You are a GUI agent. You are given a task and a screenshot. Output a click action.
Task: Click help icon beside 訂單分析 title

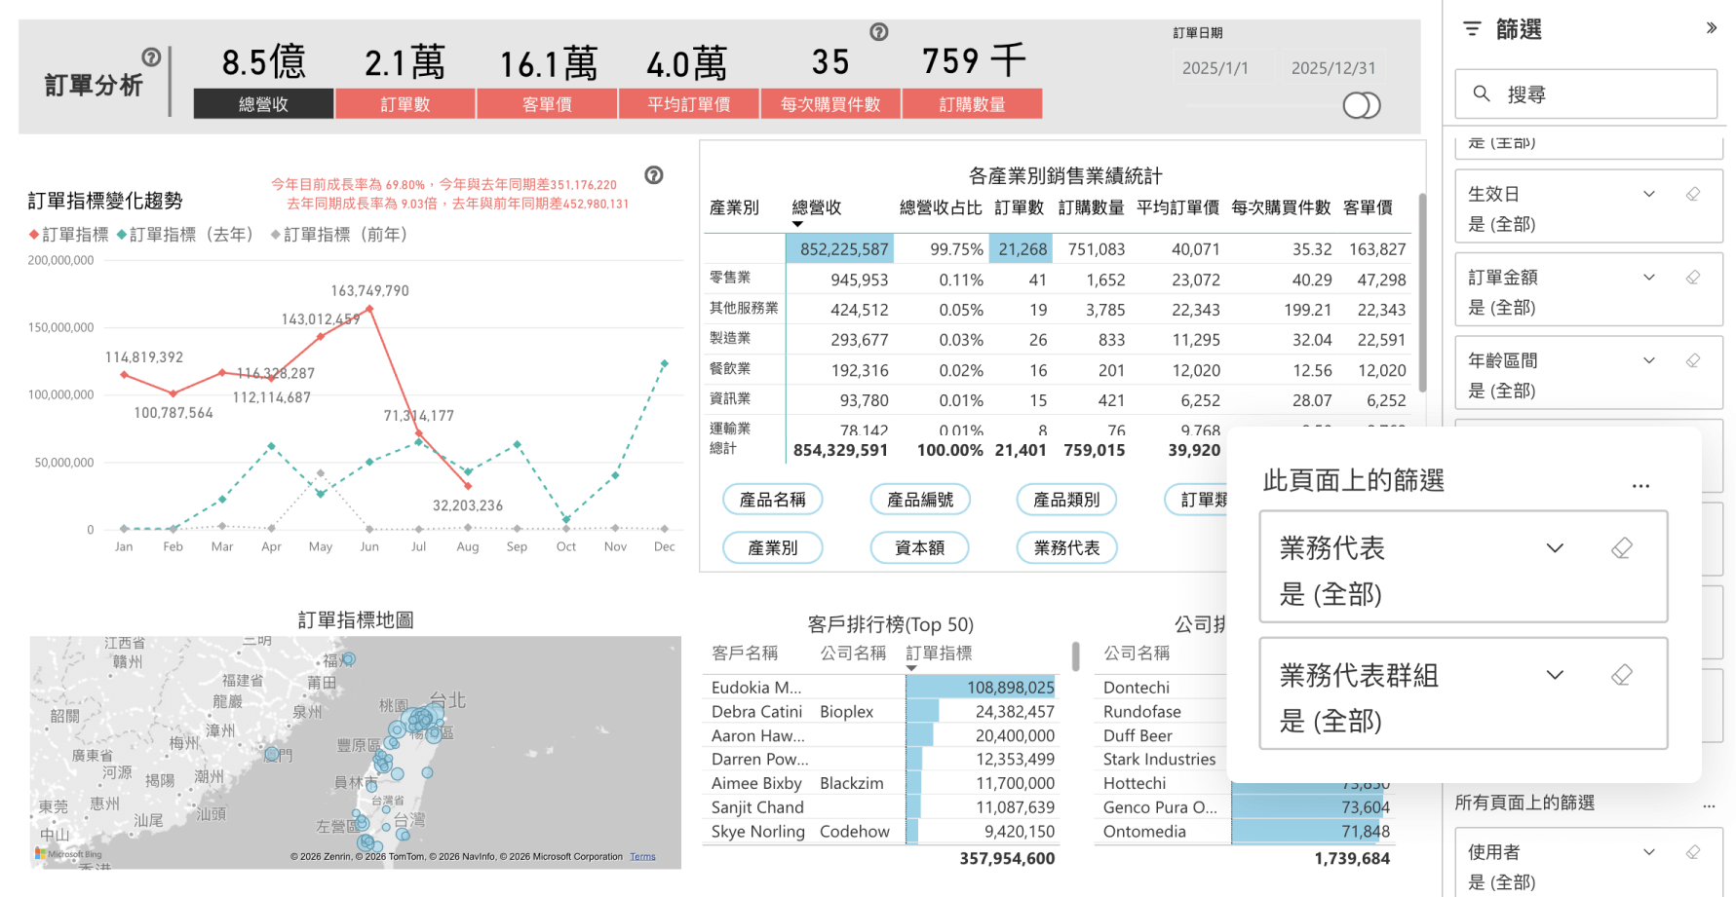point(151,57)
